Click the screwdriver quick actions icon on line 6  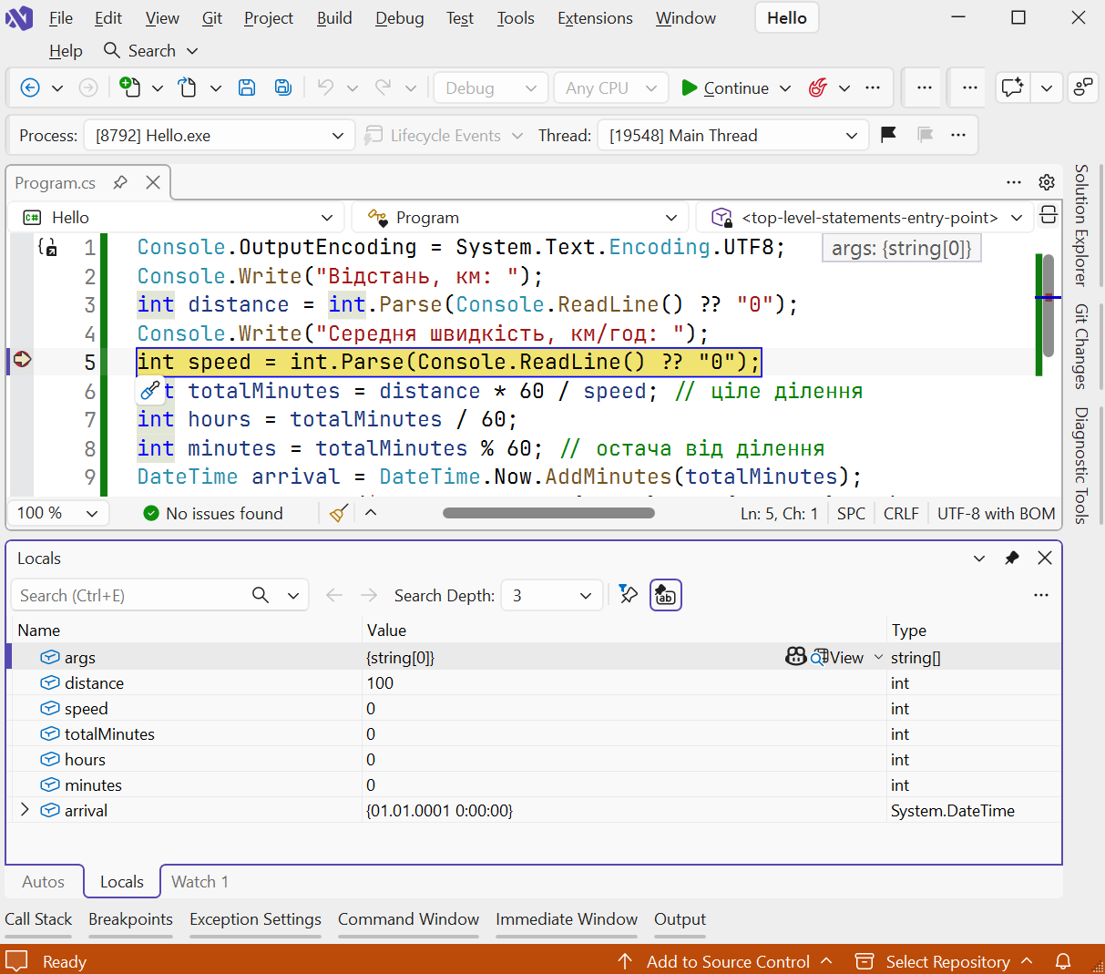(150, 391)
